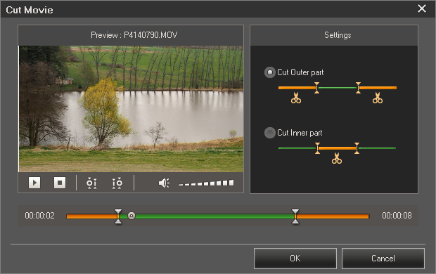Click the scissors icon under Cut Inner part
436x274 pixels.
[x=337, y=158]
